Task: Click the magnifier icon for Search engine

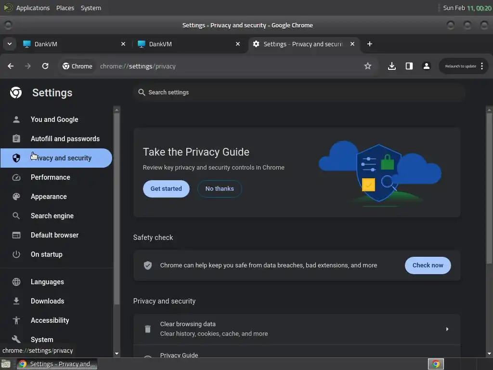Action: [x=16, y=216]
